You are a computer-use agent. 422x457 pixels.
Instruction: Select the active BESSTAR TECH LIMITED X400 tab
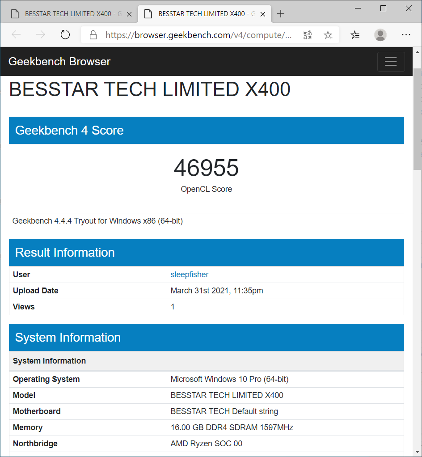pos(204,14)
